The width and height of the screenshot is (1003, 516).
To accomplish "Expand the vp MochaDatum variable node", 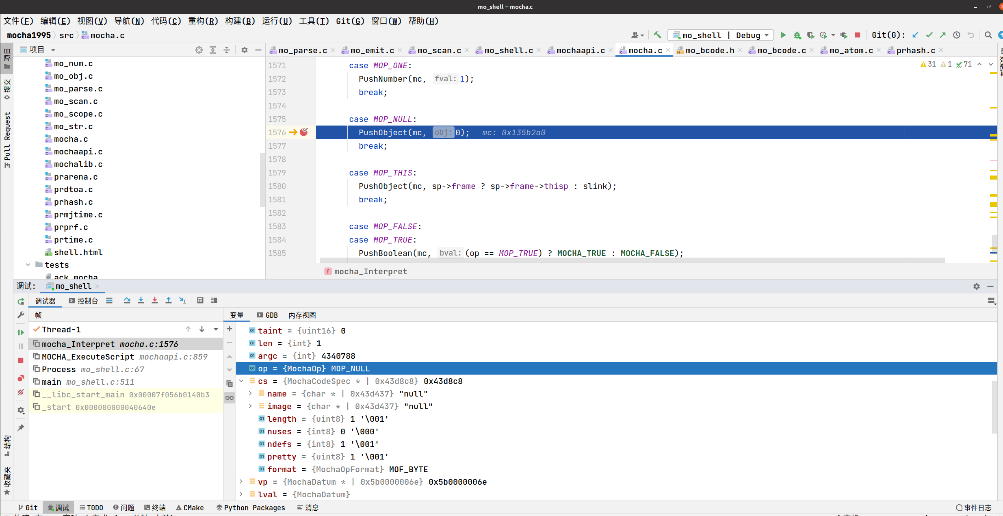I will (241, 482).
